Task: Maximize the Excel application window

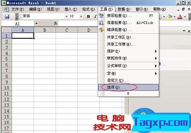Action: click(183, 3)
